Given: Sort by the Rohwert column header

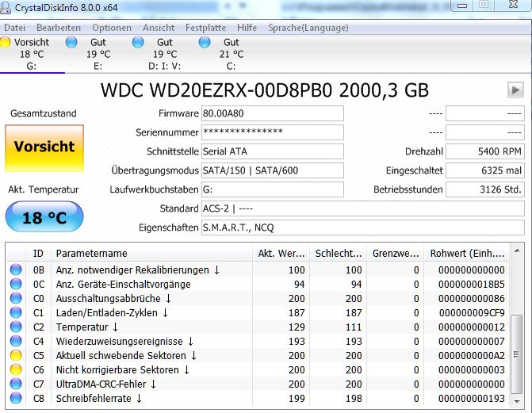Looking at the screenshot, I should click(466, 254).
